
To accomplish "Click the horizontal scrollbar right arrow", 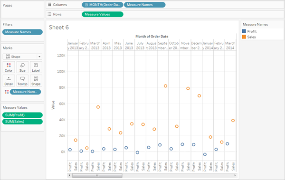I will pos(235,175).
